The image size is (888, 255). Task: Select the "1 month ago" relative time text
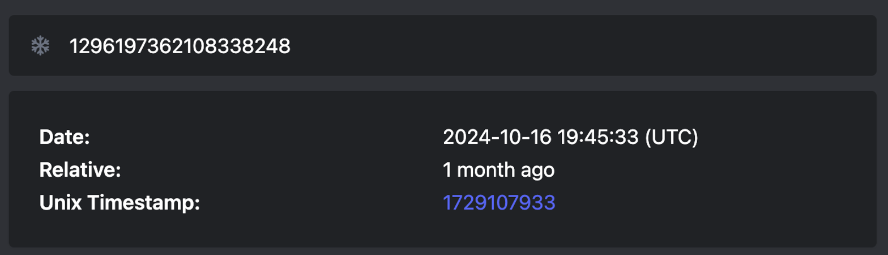[x=498, y=170]
